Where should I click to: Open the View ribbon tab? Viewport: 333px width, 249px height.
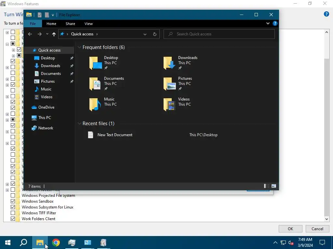[x=88, y=24]
